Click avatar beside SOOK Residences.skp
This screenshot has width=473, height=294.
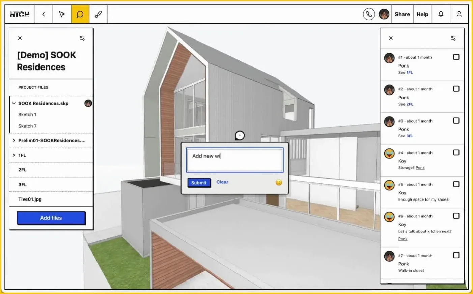click(88, 103)
